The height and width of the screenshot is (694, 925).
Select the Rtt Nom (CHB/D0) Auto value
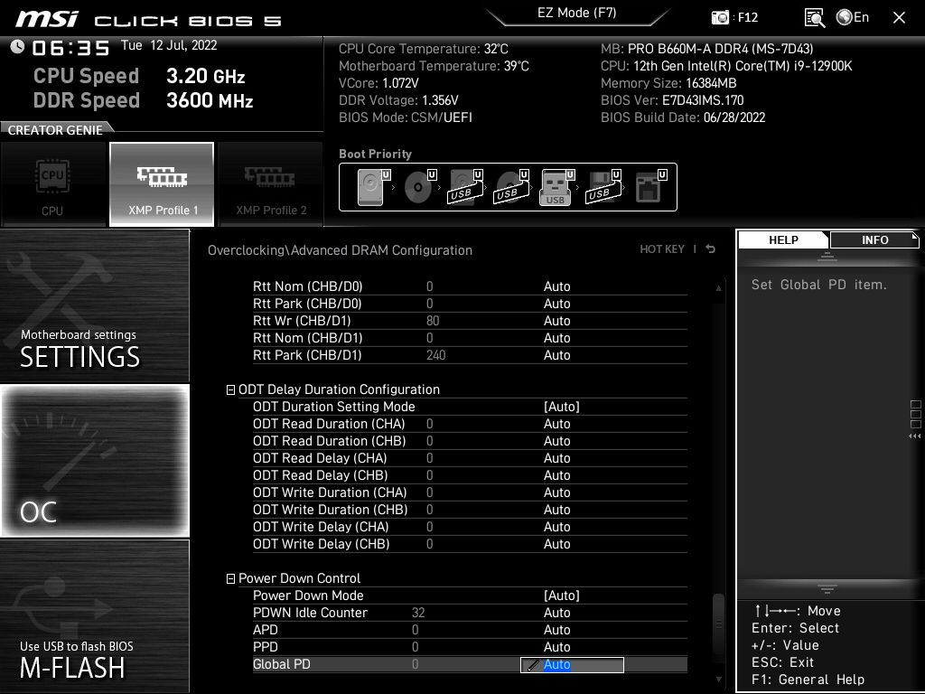pos(556,286)
